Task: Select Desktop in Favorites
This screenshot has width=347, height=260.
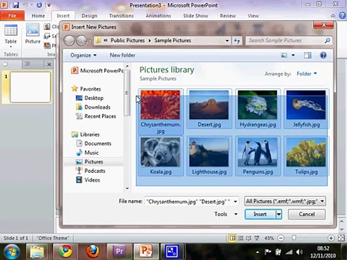Action: click(x=89, y=98)
